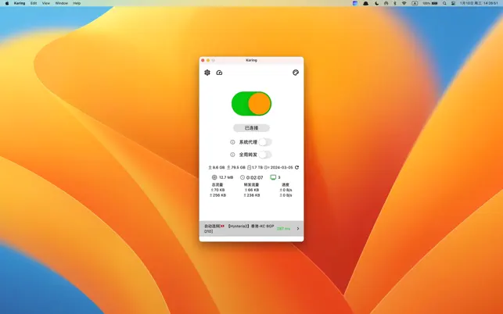This screenshot has width=503, height=314.
Task: Click the moon Focus icon in menu bar
Action: click(x=376, y=3)
